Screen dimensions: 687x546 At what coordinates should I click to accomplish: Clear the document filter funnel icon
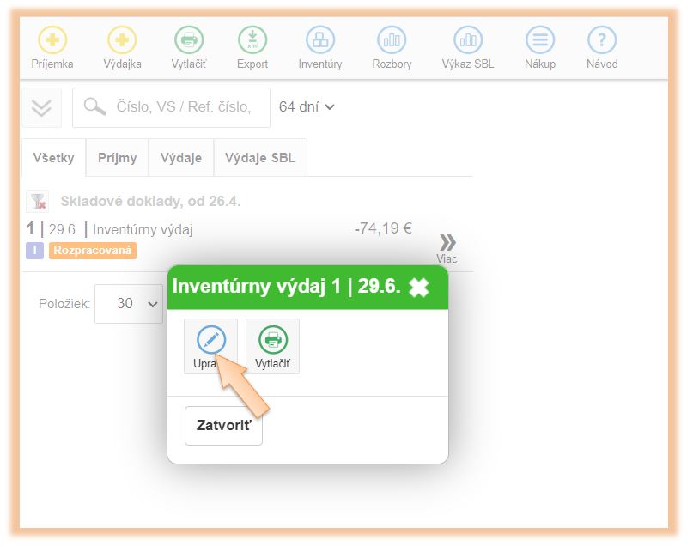37,202
